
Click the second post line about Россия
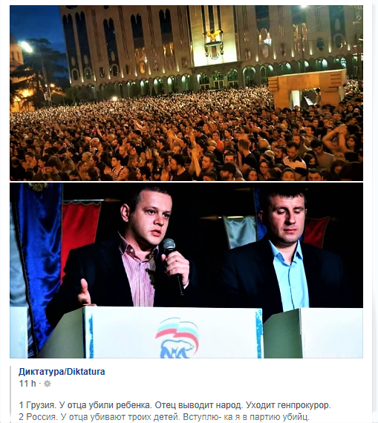coord(164,417)
